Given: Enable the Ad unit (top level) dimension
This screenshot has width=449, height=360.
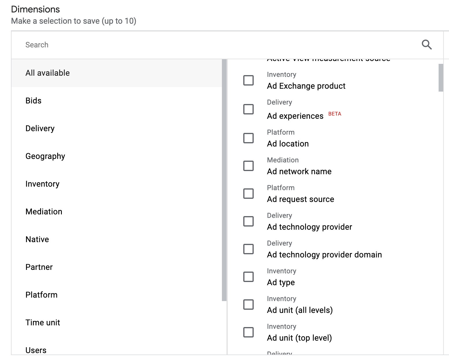Looking at the screenshot, I should 248,332.
